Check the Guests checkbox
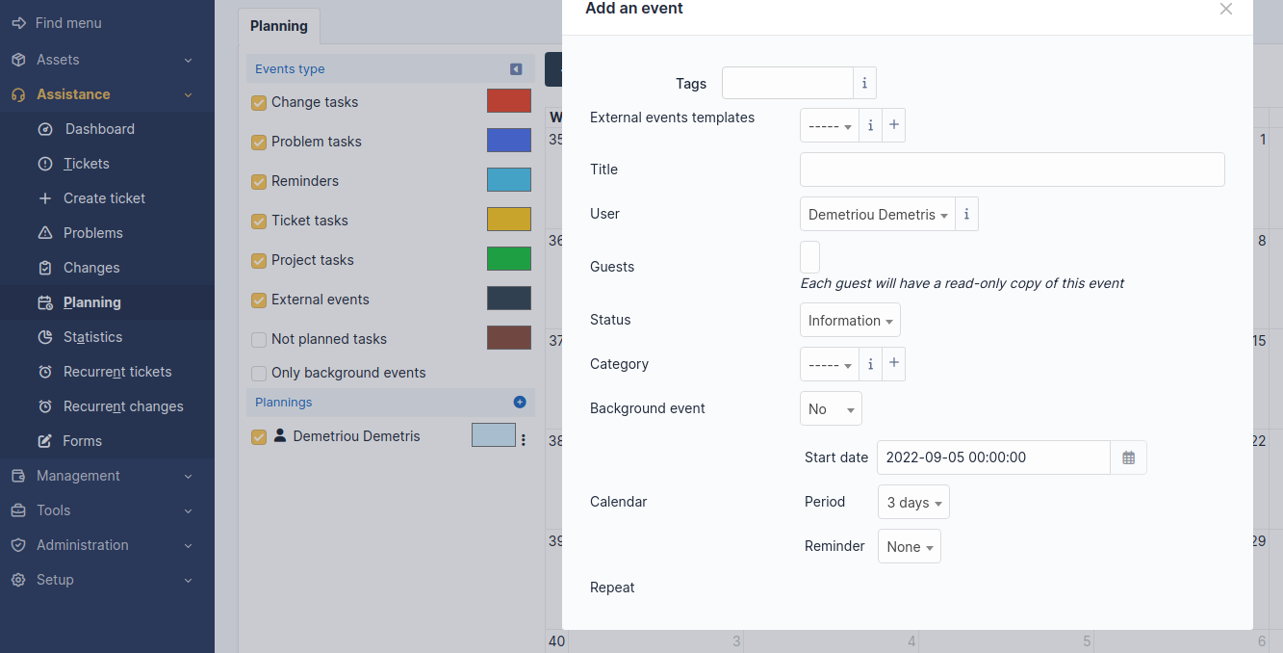Screen dimensions: 1283x653 [808, 256]
